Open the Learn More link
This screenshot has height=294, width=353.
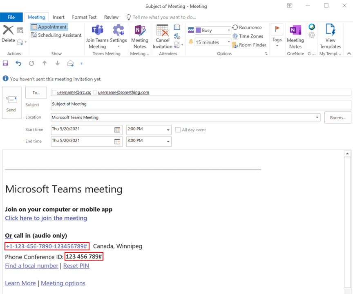coord(20,283)
